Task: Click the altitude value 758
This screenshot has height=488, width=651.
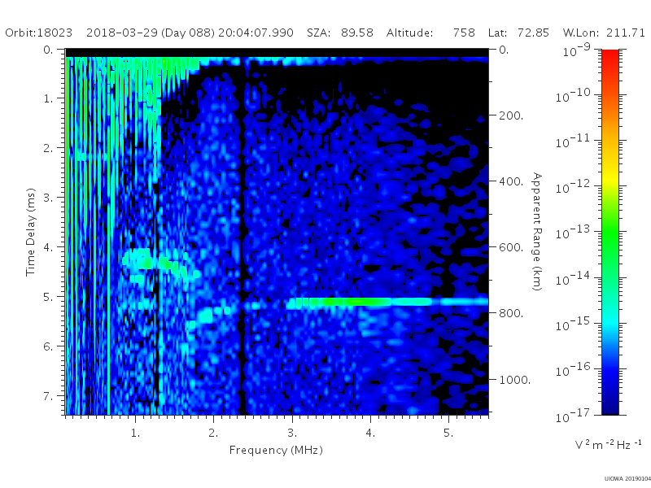Action: (464, 33)
